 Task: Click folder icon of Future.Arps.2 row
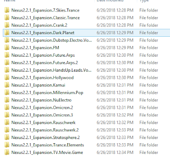7,63
